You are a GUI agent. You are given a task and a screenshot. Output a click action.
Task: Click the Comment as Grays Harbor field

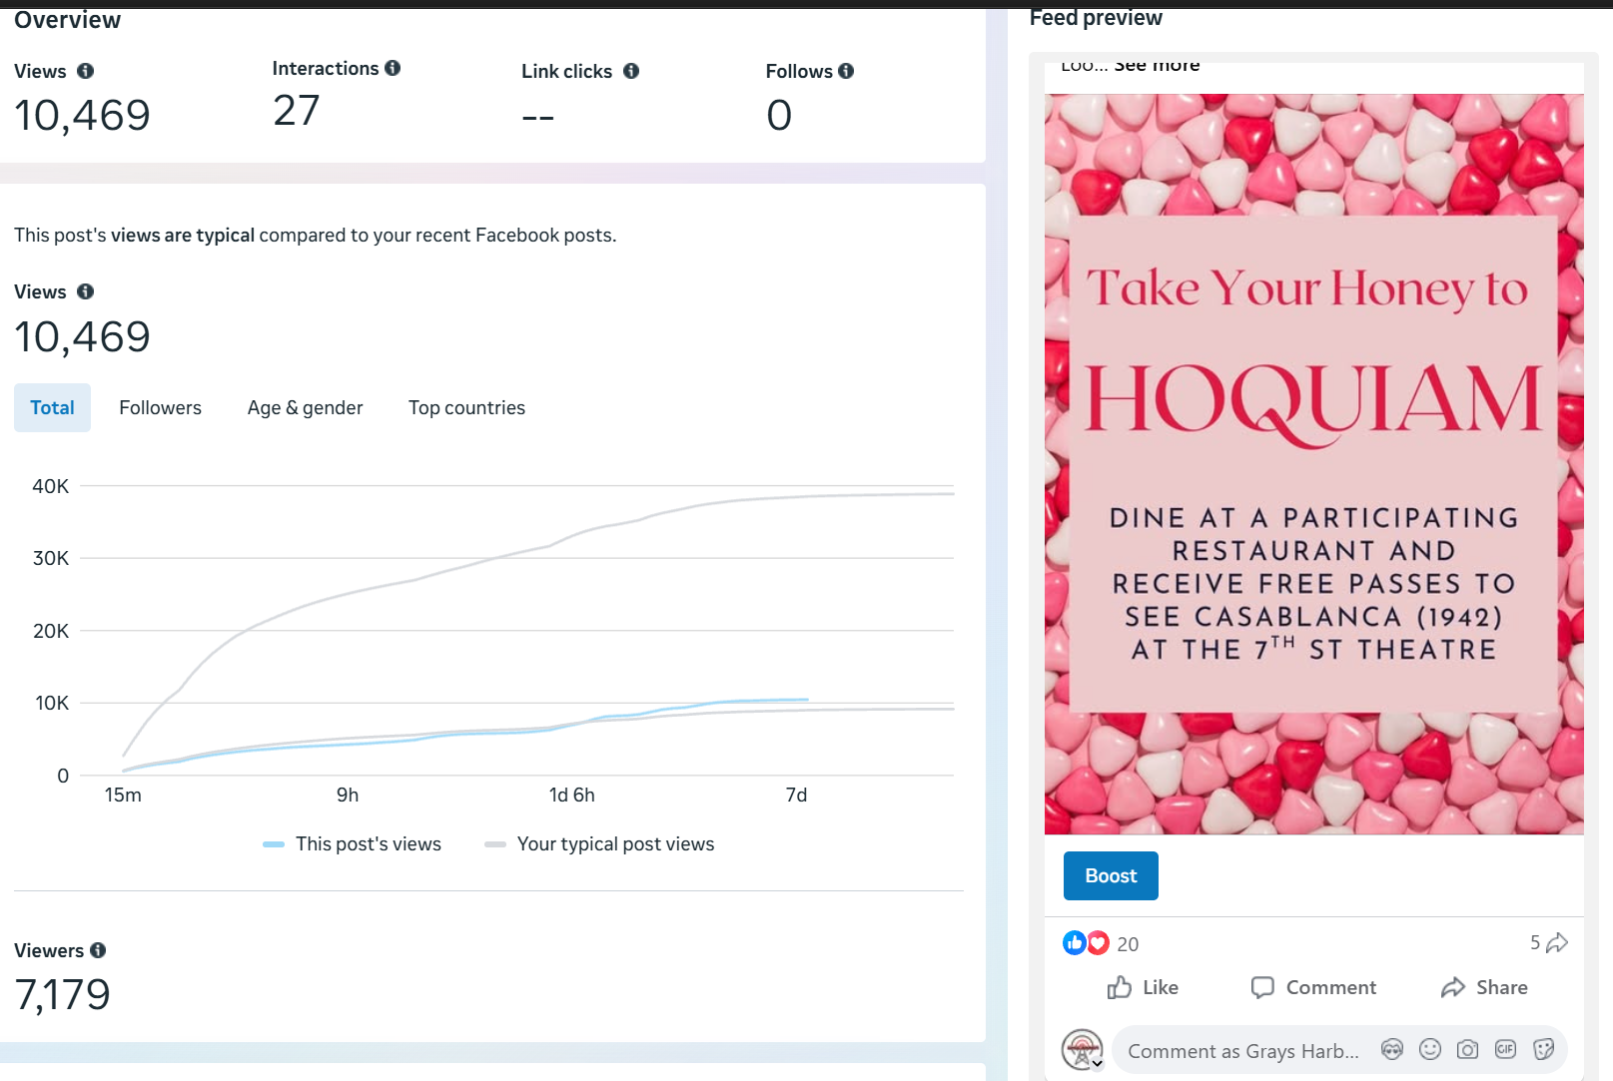pos(1242,1051)
